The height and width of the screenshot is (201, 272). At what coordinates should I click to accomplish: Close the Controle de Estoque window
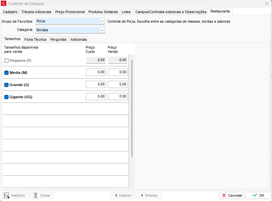click(x=266, y=4)
